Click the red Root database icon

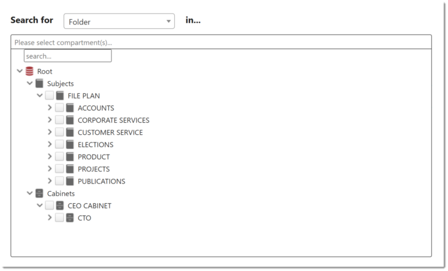pos(29,72)
